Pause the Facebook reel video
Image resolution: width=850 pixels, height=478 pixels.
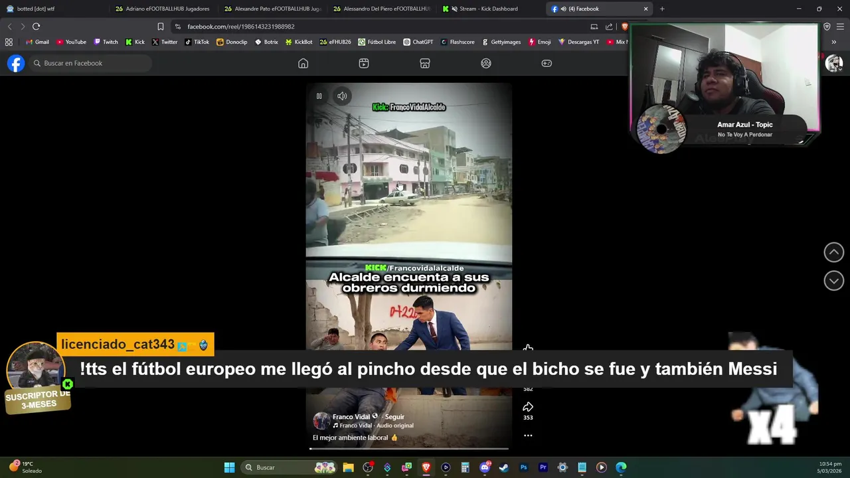[x=319, y=96]
